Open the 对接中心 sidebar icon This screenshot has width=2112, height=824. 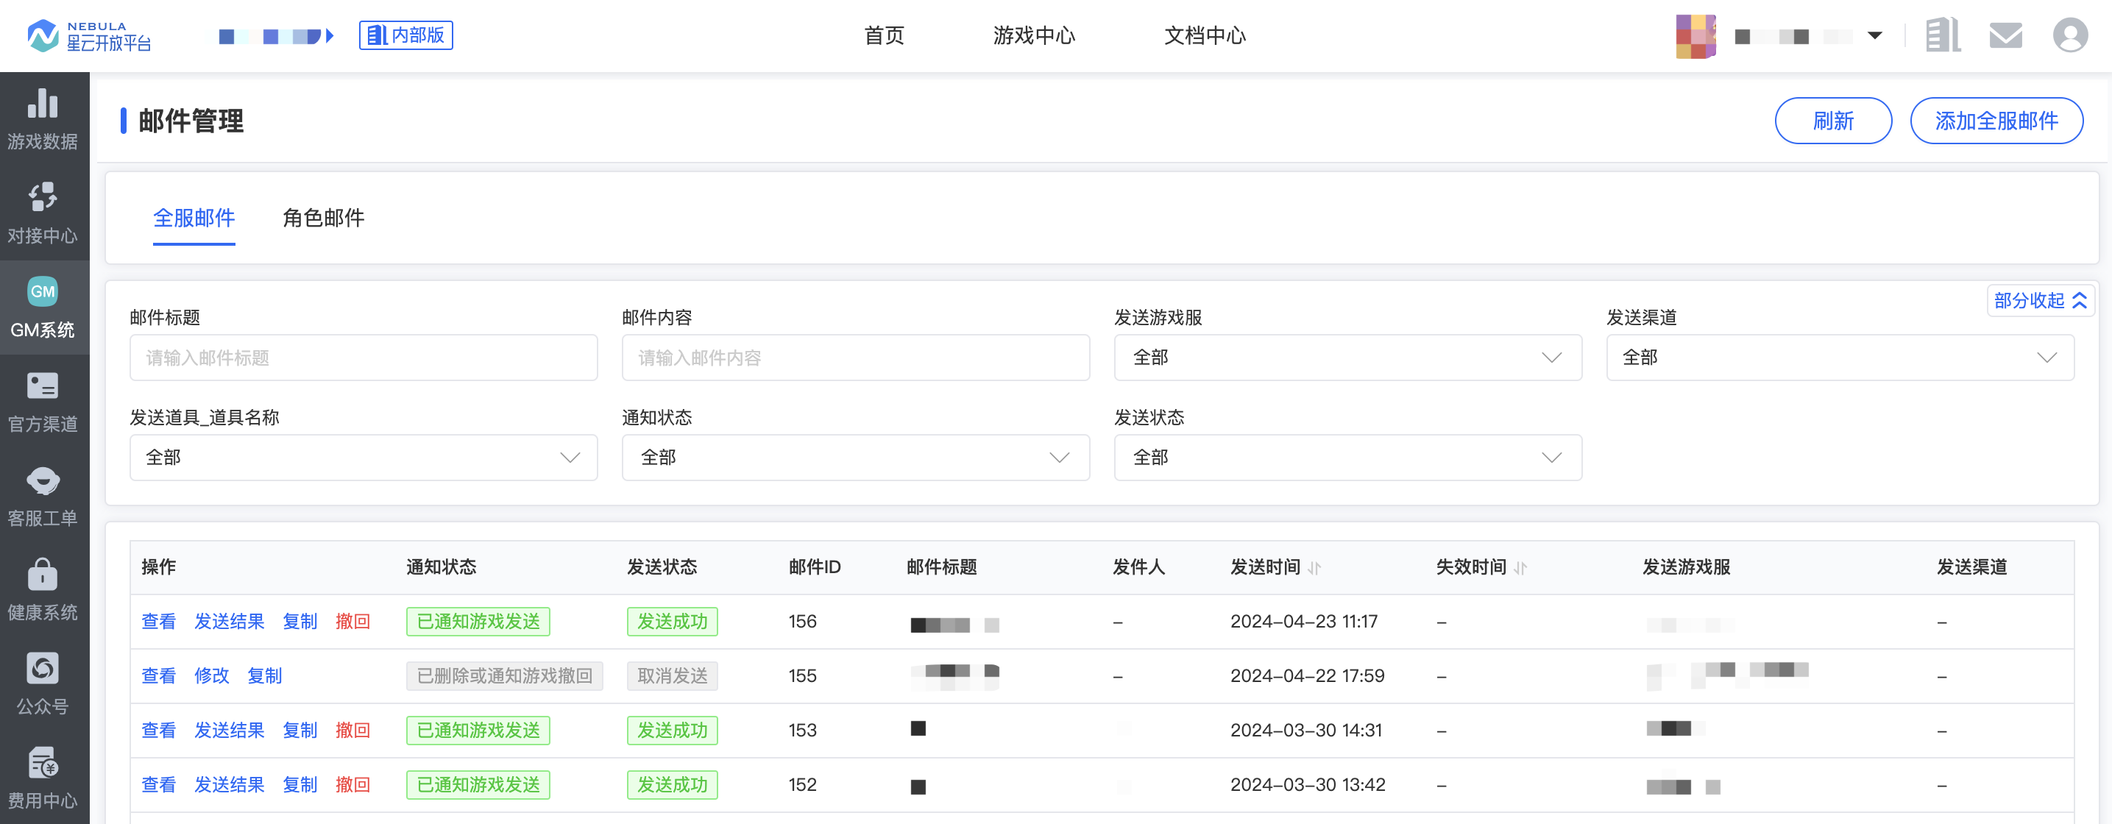pyautogui.click(x=43, y=198)
